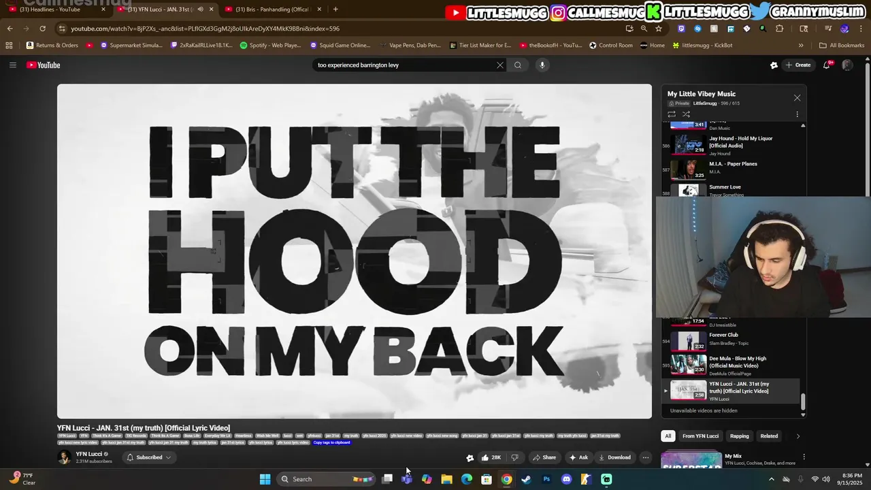Open Chrome apps grid in bookmarks bar
The height and width of the screenshot is (490, 871).
click(x=9, y=46)
